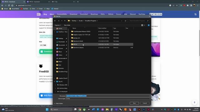
Task: Open Pictures quick access location
Action: point(61,49)
